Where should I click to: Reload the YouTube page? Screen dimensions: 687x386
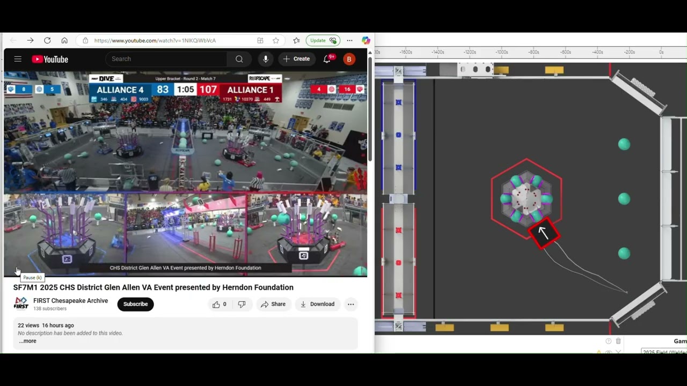click(47, 40)
